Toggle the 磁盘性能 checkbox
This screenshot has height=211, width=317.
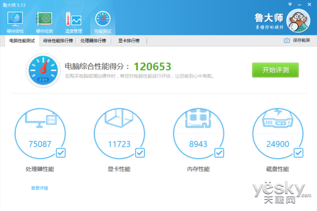point(299,153)
